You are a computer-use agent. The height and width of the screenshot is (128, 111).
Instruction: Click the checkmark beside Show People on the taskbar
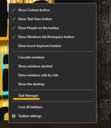coord(14,28)
